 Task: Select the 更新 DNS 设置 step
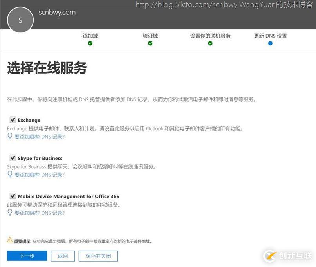(270, 36)
